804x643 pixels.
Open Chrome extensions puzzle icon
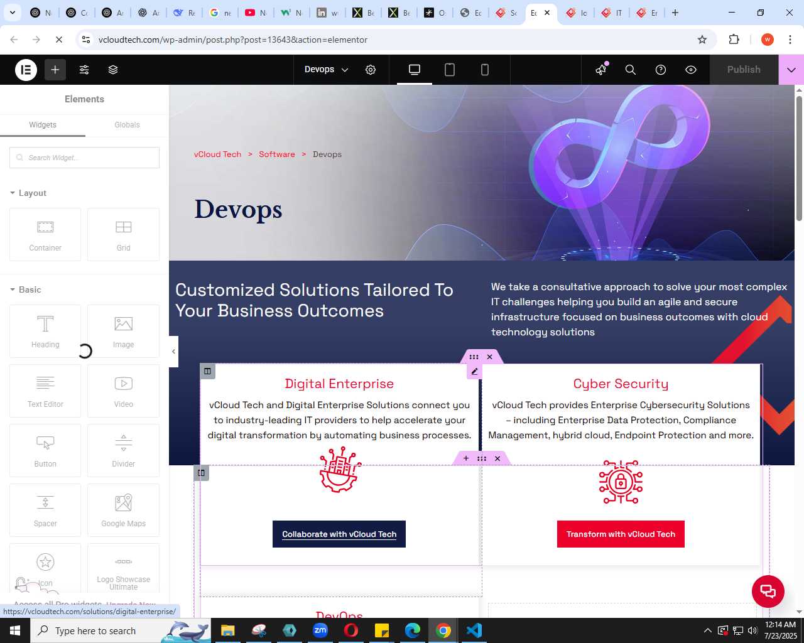click(734, 40)
